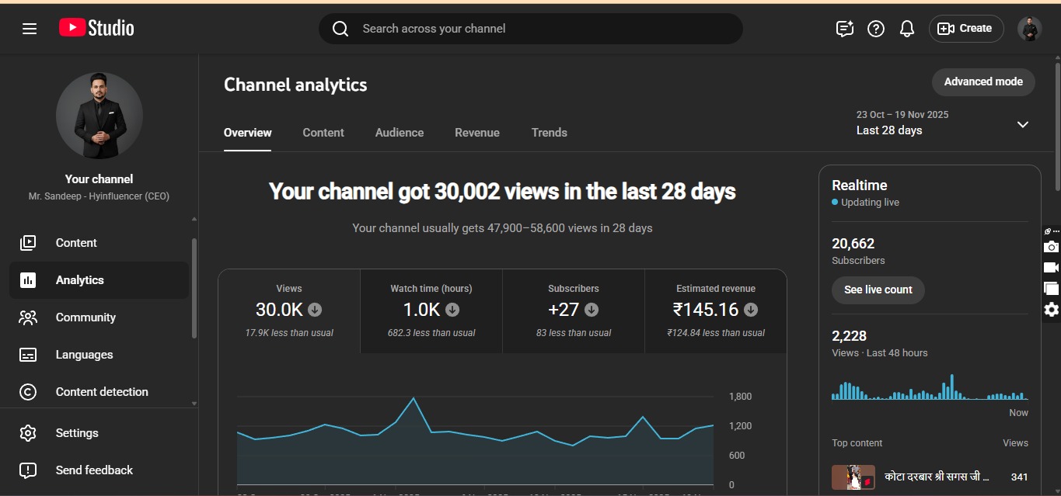Click the floating toolbar camera icon
The height and width of the screenshot is (496, 1061).
point(1051,247)
